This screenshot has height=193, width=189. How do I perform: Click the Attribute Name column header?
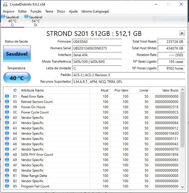tap(54, 90)
